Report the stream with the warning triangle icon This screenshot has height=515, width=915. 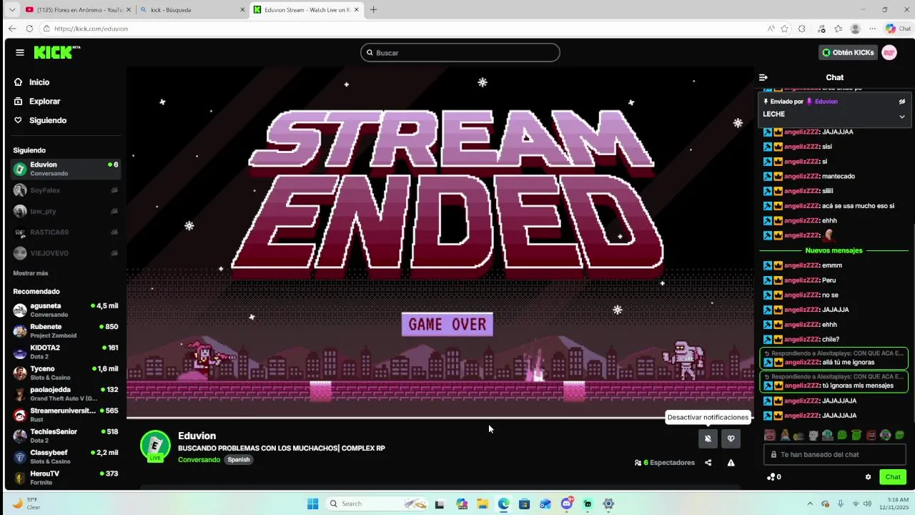coord(731,463)
